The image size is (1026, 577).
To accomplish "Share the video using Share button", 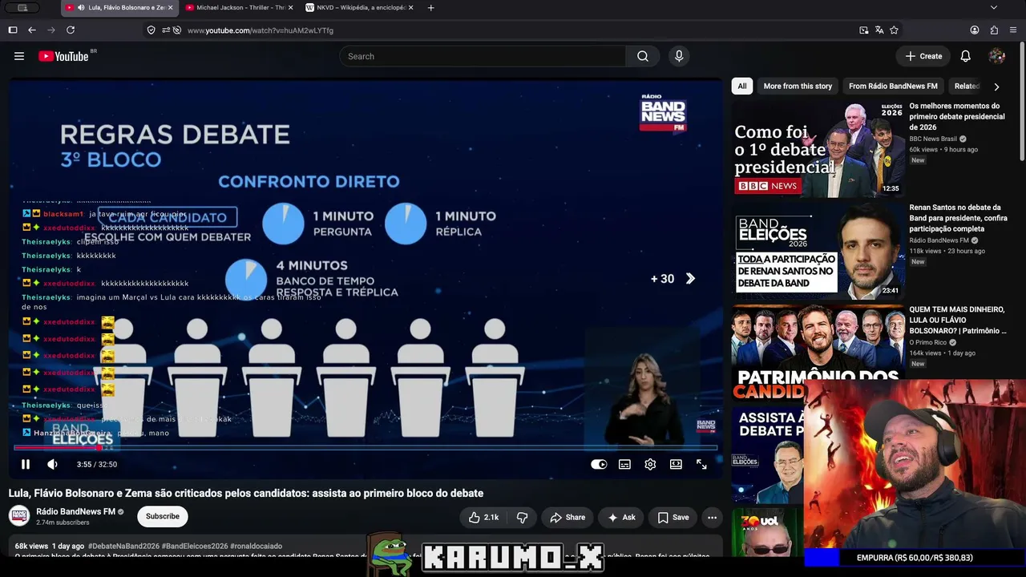I will [x=568, y=518].
